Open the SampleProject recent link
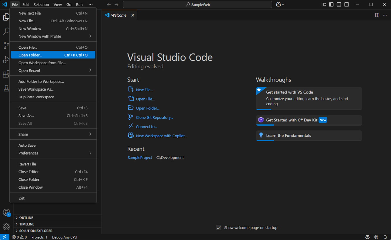Viewport: 391px width, 240px height. (x=140, y=158)
